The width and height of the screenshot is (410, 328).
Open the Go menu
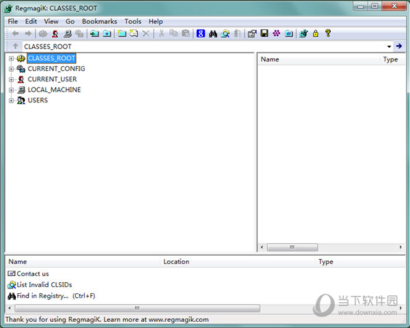click(x=70, y=21)
